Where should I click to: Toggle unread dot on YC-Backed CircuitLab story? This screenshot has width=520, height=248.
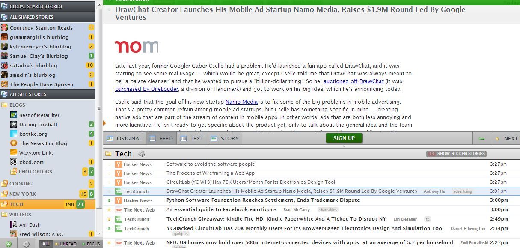[109, 229]
